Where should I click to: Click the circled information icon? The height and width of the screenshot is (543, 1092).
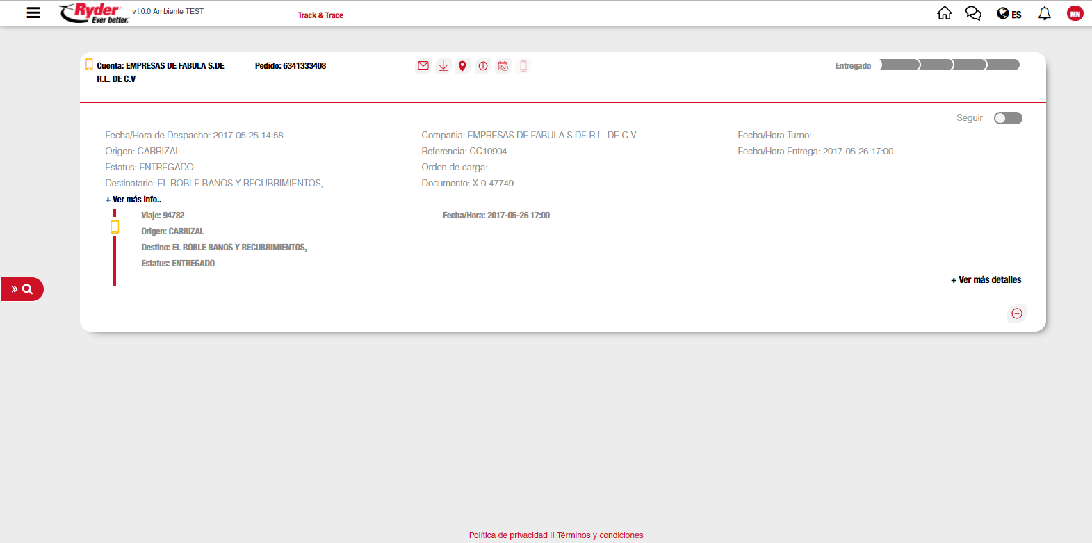pos(483,66)
